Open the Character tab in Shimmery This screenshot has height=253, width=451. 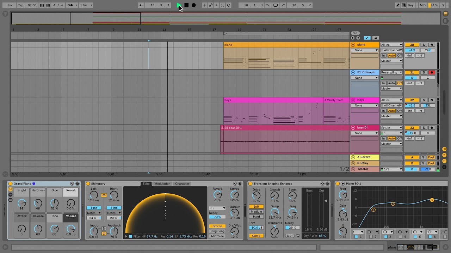182,184
